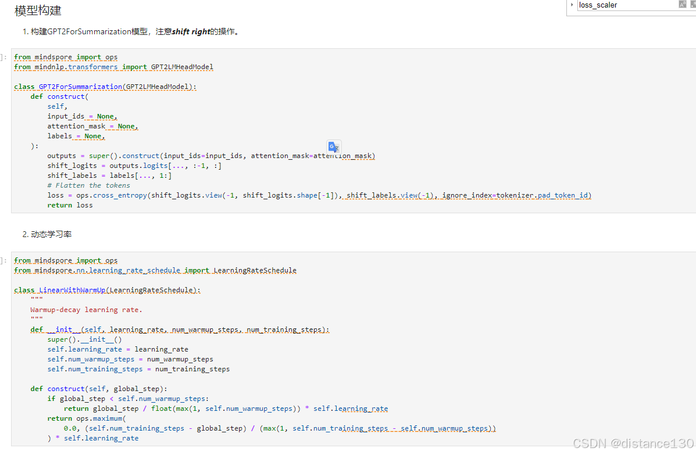Click the comment Flatten the tokens
Screen dimensions: 696x455
(x=89, y=185)
